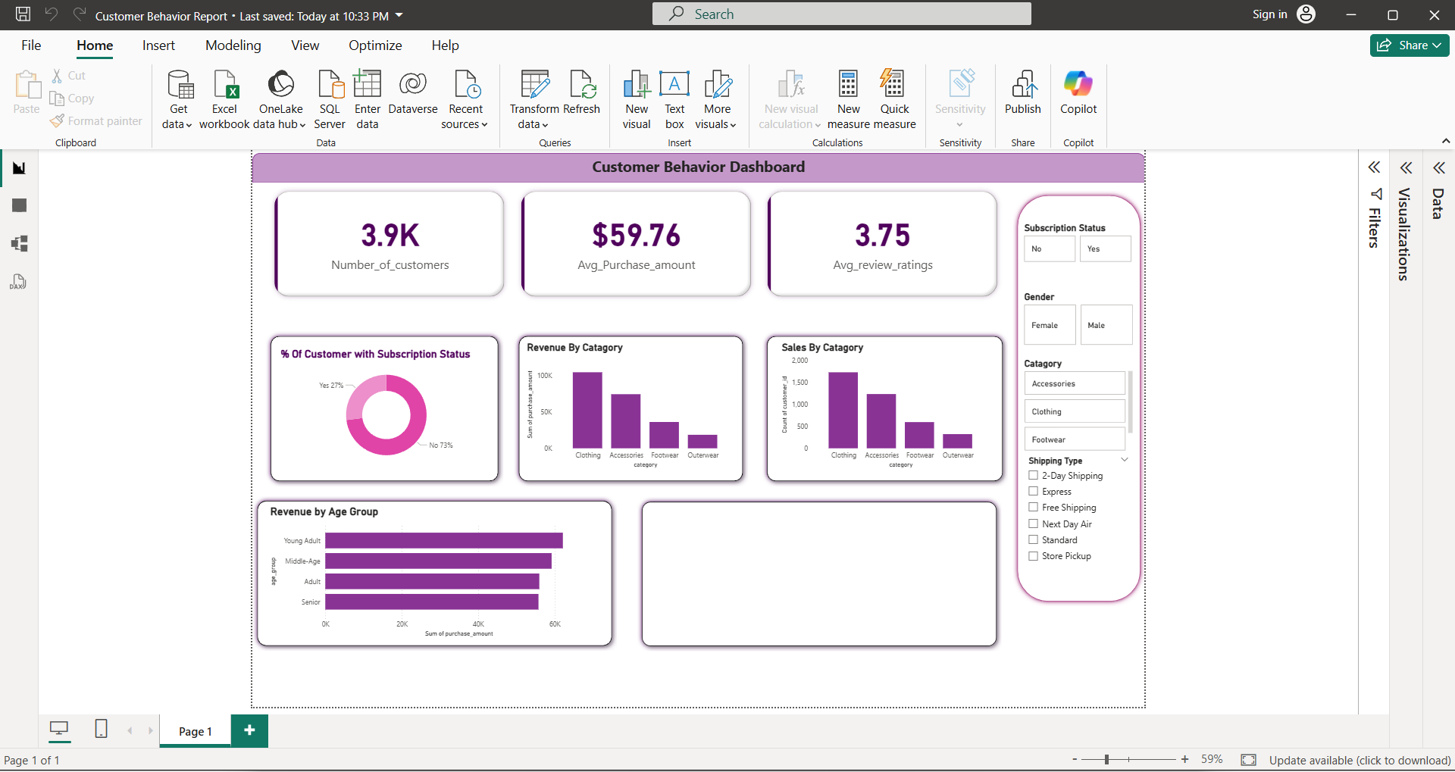
Task: Open the File menu
Action: [x=31, y=45]
